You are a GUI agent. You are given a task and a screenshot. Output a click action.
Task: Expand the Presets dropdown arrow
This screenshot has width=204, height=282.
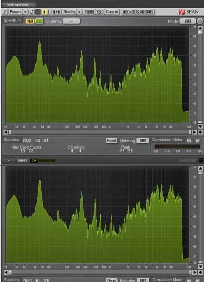click(25, 12)
